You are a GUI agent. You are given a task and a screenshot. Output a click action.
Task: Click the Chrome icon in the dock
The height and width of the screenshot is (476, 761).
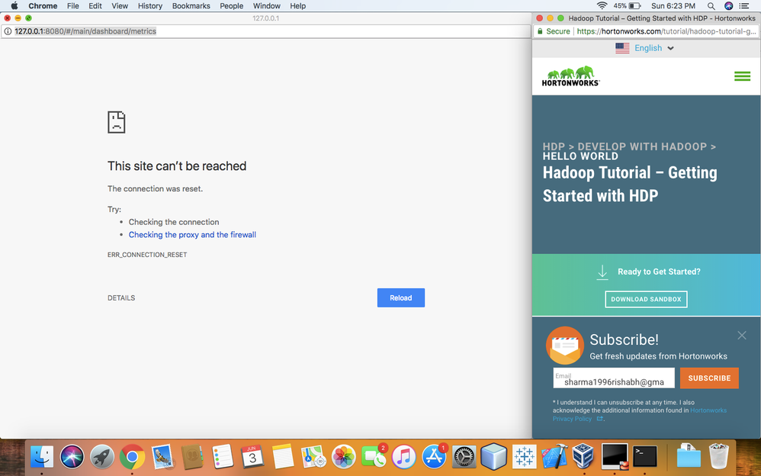[132, 457]
